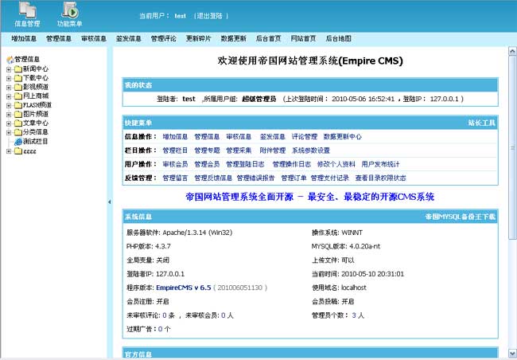Expand the 文章中心 tree node
This screenshot has width=517, height=360.
(8, 123)
